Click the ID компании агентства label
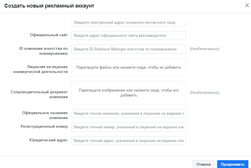This screenshot has width=251, height=168. pos(44,51)
